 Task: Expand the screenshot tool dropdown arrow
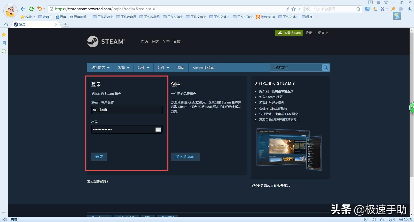click(x=387, y=9)
